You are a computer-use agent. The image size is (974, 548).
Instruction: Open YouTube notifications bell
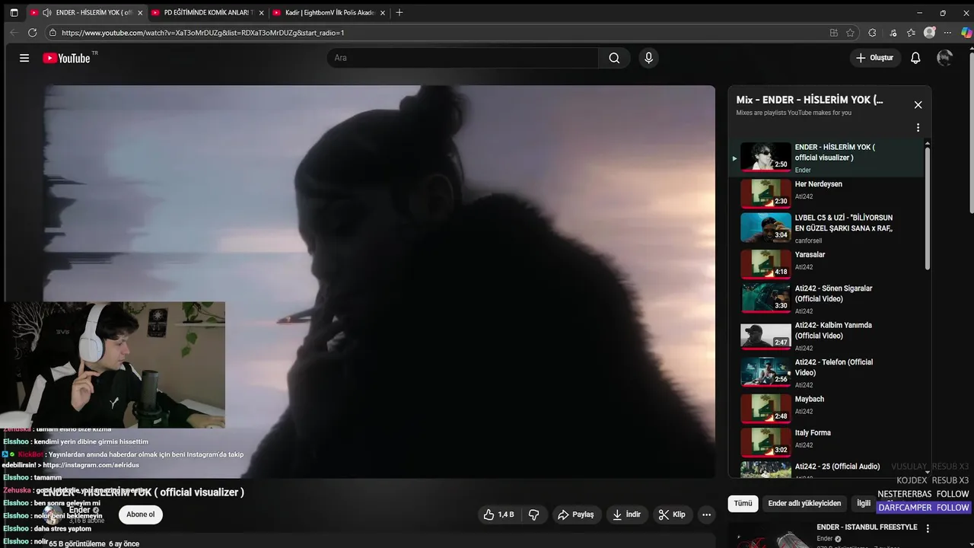(x=915, y=58)
